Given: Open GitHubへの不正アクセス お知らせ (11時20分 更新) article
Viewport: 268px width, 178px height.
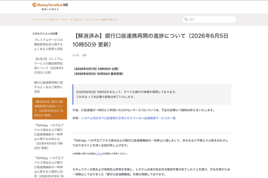Looking at the screenshot, I should (49, 137).
